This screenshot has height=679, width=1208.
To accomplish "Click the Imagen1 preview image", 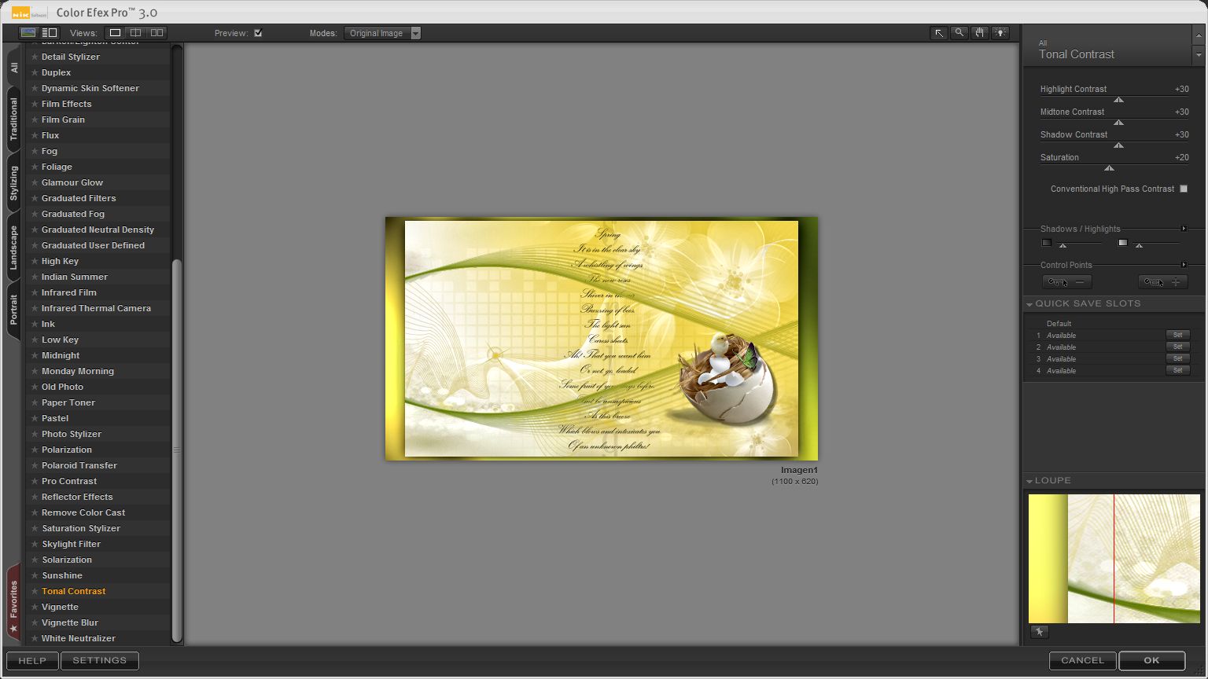I will 602,339.
